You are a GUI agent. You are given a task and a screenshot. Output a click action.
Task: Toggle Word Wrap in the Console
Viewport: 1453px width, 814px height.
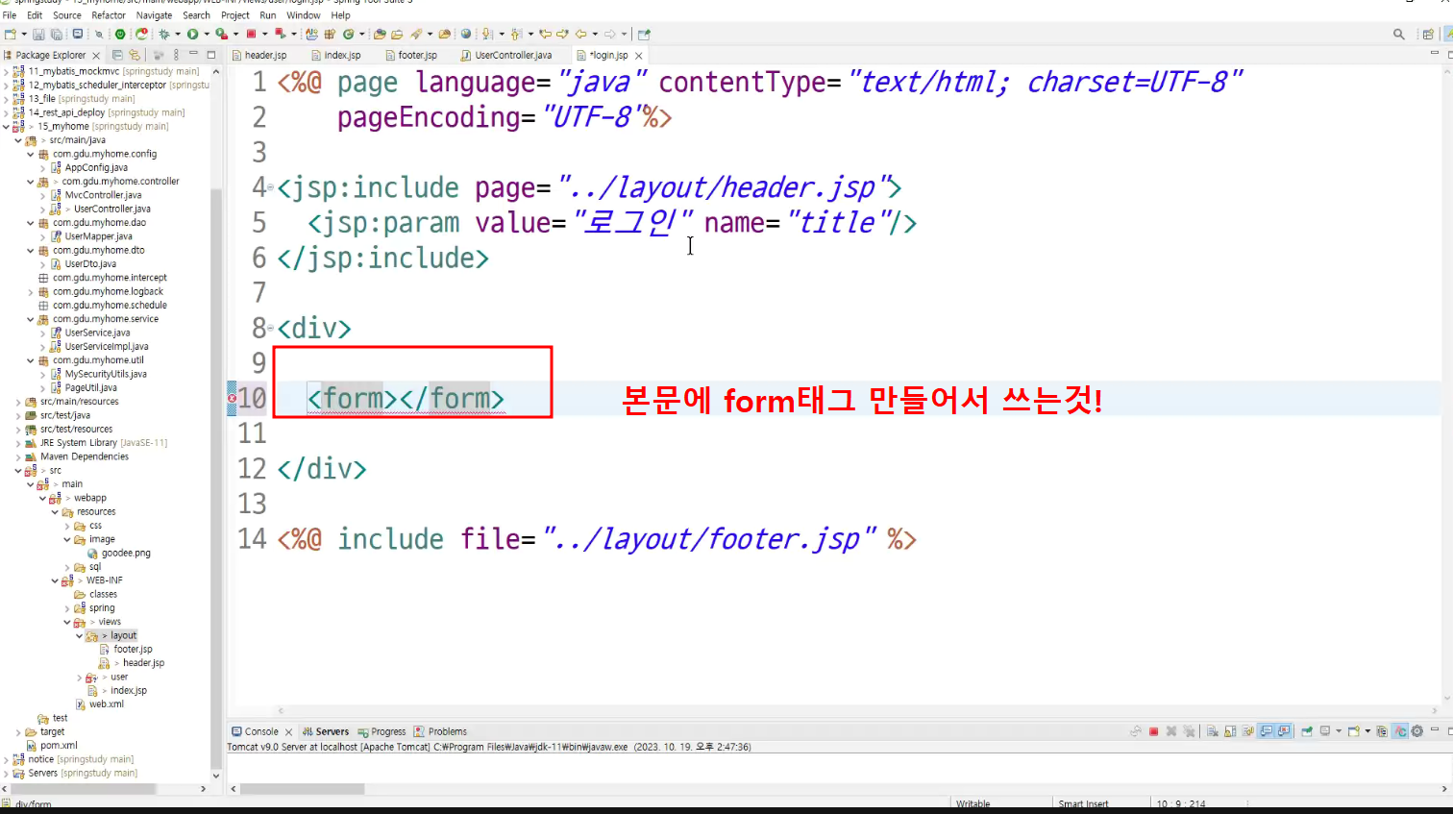(x=1248, y=731)
